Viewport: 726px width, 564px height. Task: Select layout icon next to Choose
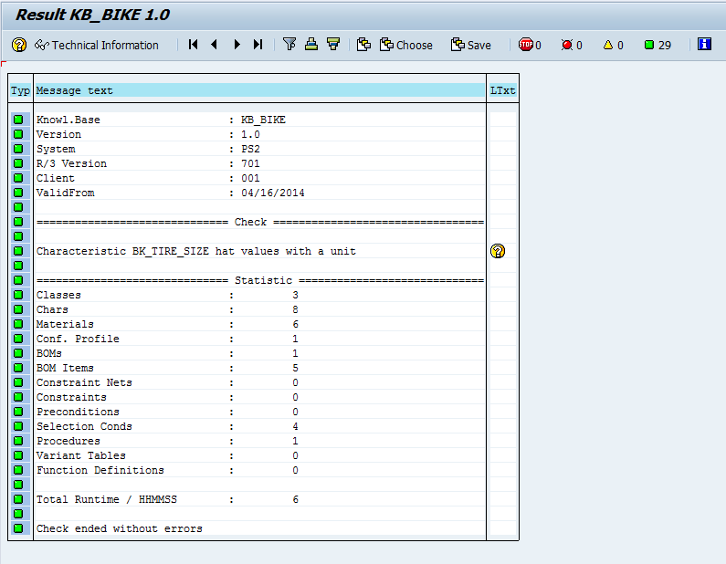click(x=363, y=45)
